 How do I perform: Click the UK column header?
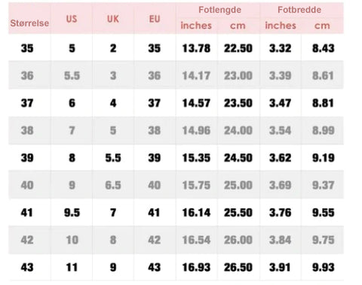coord(113,19)
